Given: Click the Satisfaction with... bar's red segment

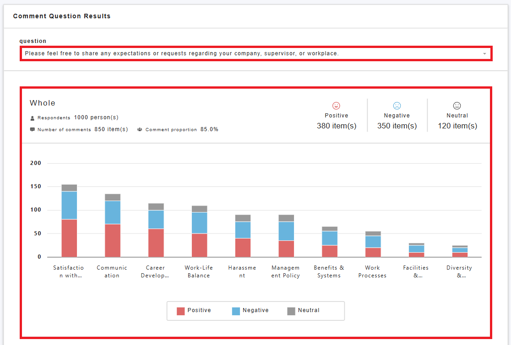Looking at the screenshot, I should click(x=69, y=238).
